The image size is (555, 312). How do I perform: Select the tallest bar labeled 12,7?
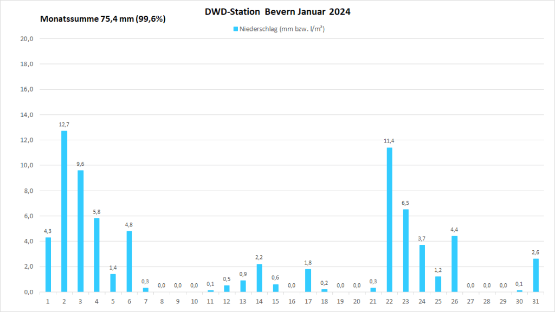pos(64,211)
